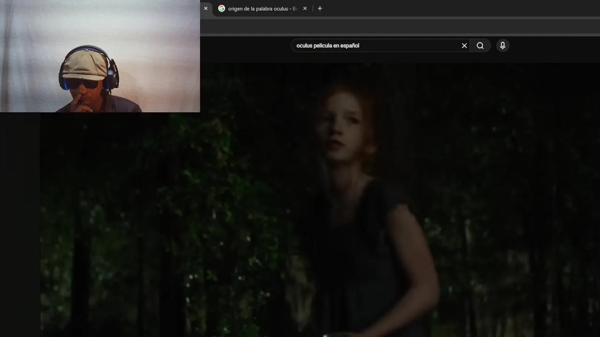Screen dimensions: 600x337
Task: Switch to 'origen de la palabra oculus' tab
Action: pos(262,8)
